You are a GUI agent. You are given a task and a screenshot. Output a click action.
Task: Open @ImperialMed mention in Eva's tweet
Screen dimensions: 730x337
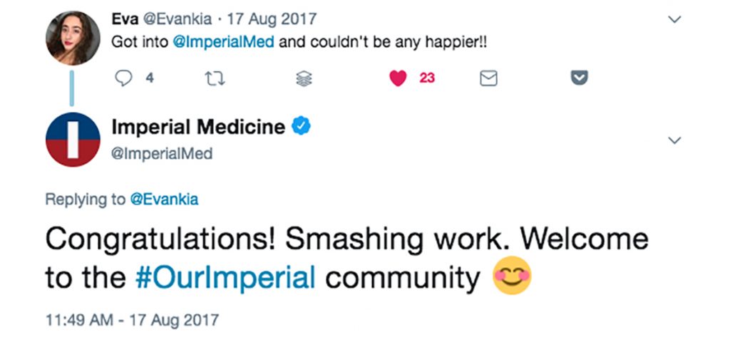(x=224, y=42)
